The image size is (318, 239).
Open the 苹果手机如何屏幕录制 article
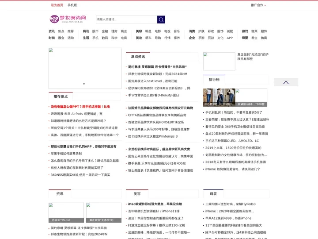(x=66, y=154)
